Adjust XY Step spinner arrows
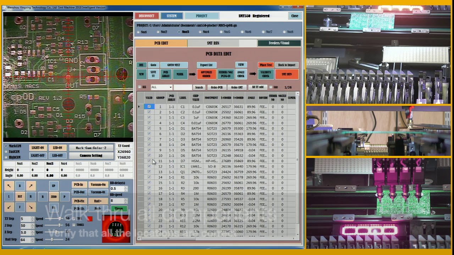Viewport: 454px width, 255px height. coord(33,219)
